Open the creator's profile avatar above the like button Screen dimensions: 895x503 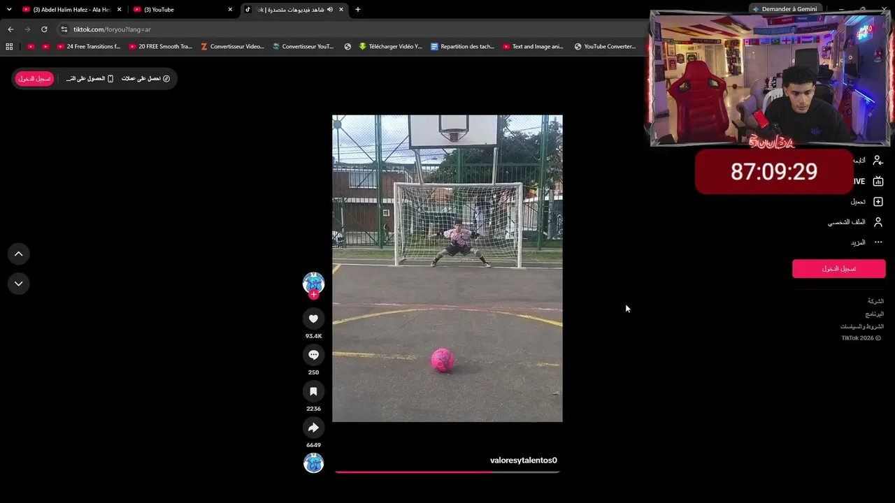tap(313, 283)
